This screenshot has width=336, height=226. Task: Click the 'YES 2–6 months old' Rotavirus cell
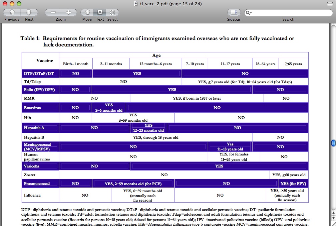click(x=109, y=108)
